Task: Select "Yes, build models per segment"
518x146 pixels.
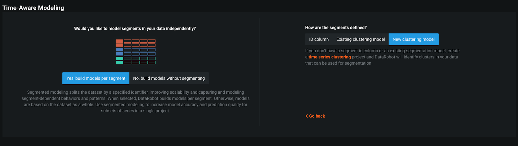Action: point(96,78)
